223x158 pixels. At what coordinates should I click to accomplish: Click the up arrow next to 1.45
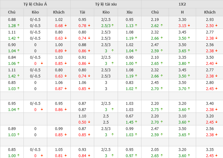[136, 122]
